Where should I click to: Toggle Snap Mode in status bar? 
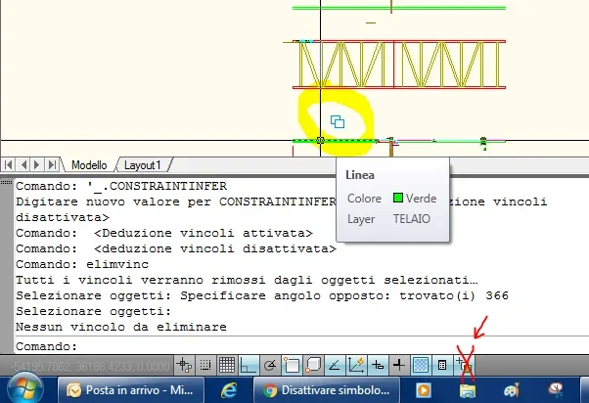pyautogui.click(x=205, y=365)
